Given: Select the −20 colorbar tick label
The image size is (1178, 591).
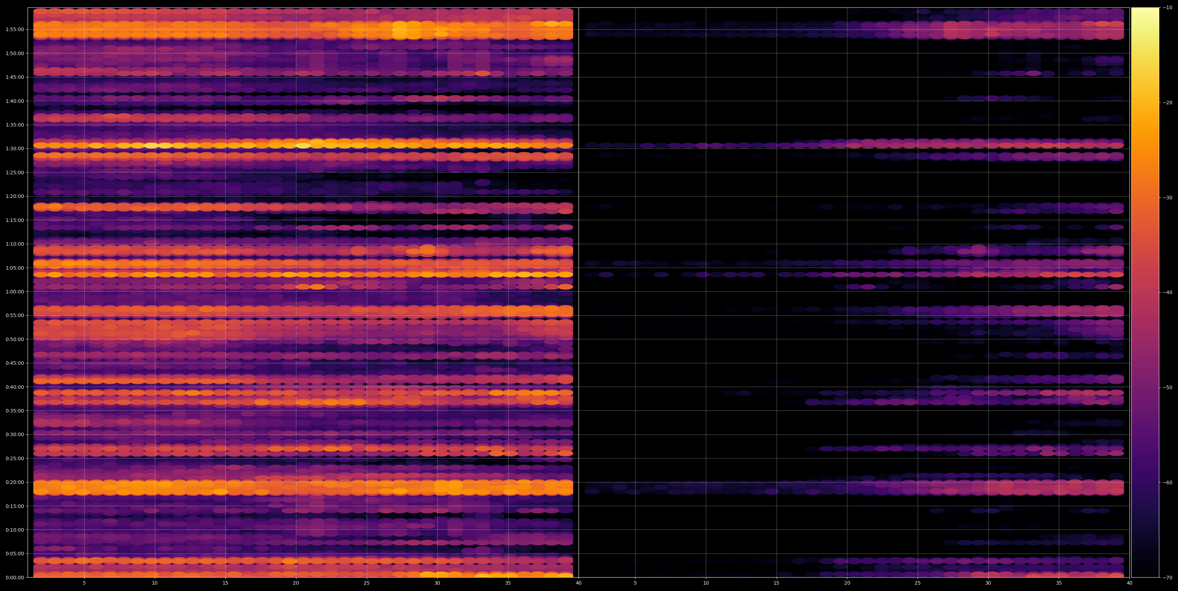Looking at the screenshot, I should pyautogui.click(x=1167, y=103).
